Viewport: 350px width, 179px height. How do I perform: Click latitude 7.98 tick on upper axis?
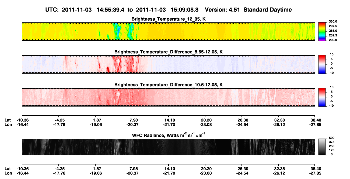pyautogui.click(x=134, y=120)
